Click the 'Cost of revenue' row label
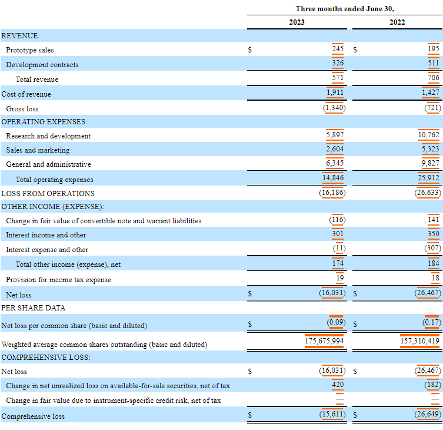443x430 pixels. pyautogui.click(x=26, y=94)
